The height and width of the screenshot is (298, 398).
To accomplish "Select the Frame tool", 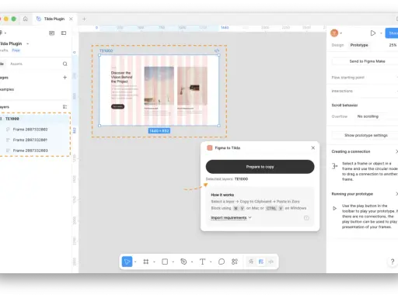I will tap(146, 262).
